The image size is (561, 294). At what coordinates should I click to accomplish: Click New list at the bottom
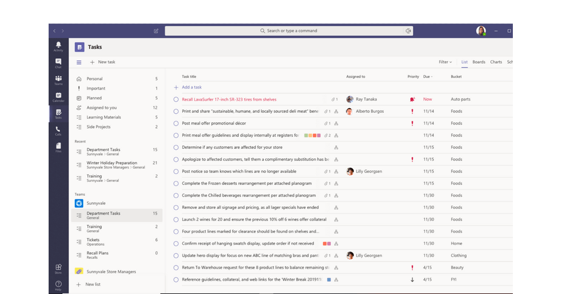pos(89,284)
